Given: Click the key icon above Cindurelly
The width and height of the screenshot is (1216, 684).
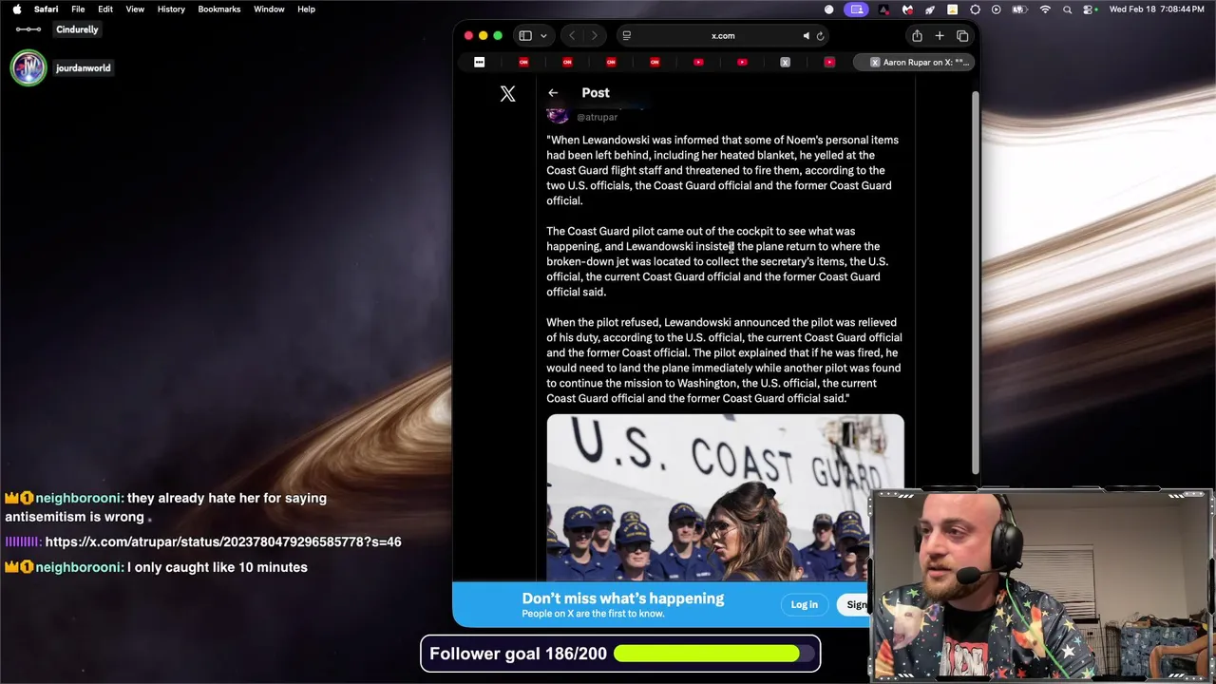Looking at the screenshot, I should tap(28, 29).
